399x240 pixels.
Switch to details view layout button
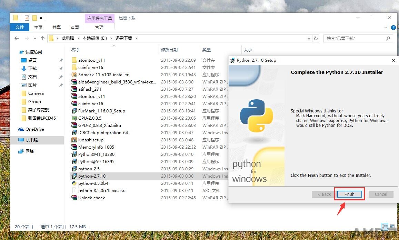coord(385,226)
